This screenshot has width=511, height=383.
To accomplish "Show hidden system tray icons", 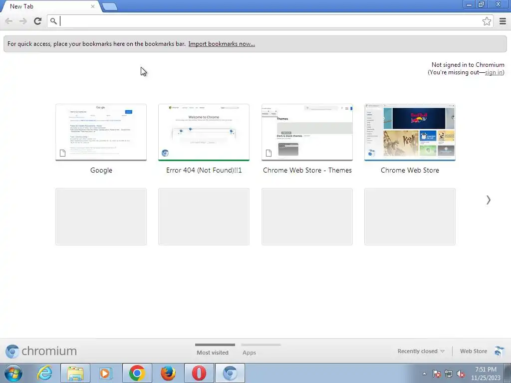I will 424,374.
